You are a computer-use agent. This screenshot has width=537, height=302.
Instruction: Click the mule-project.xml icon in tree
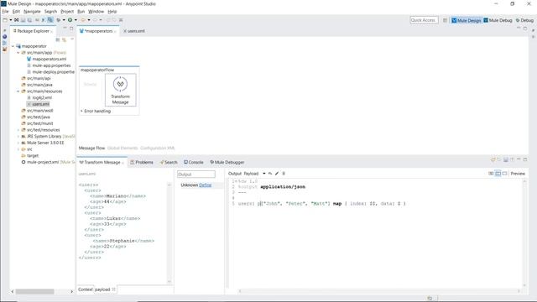click(23, 162)
